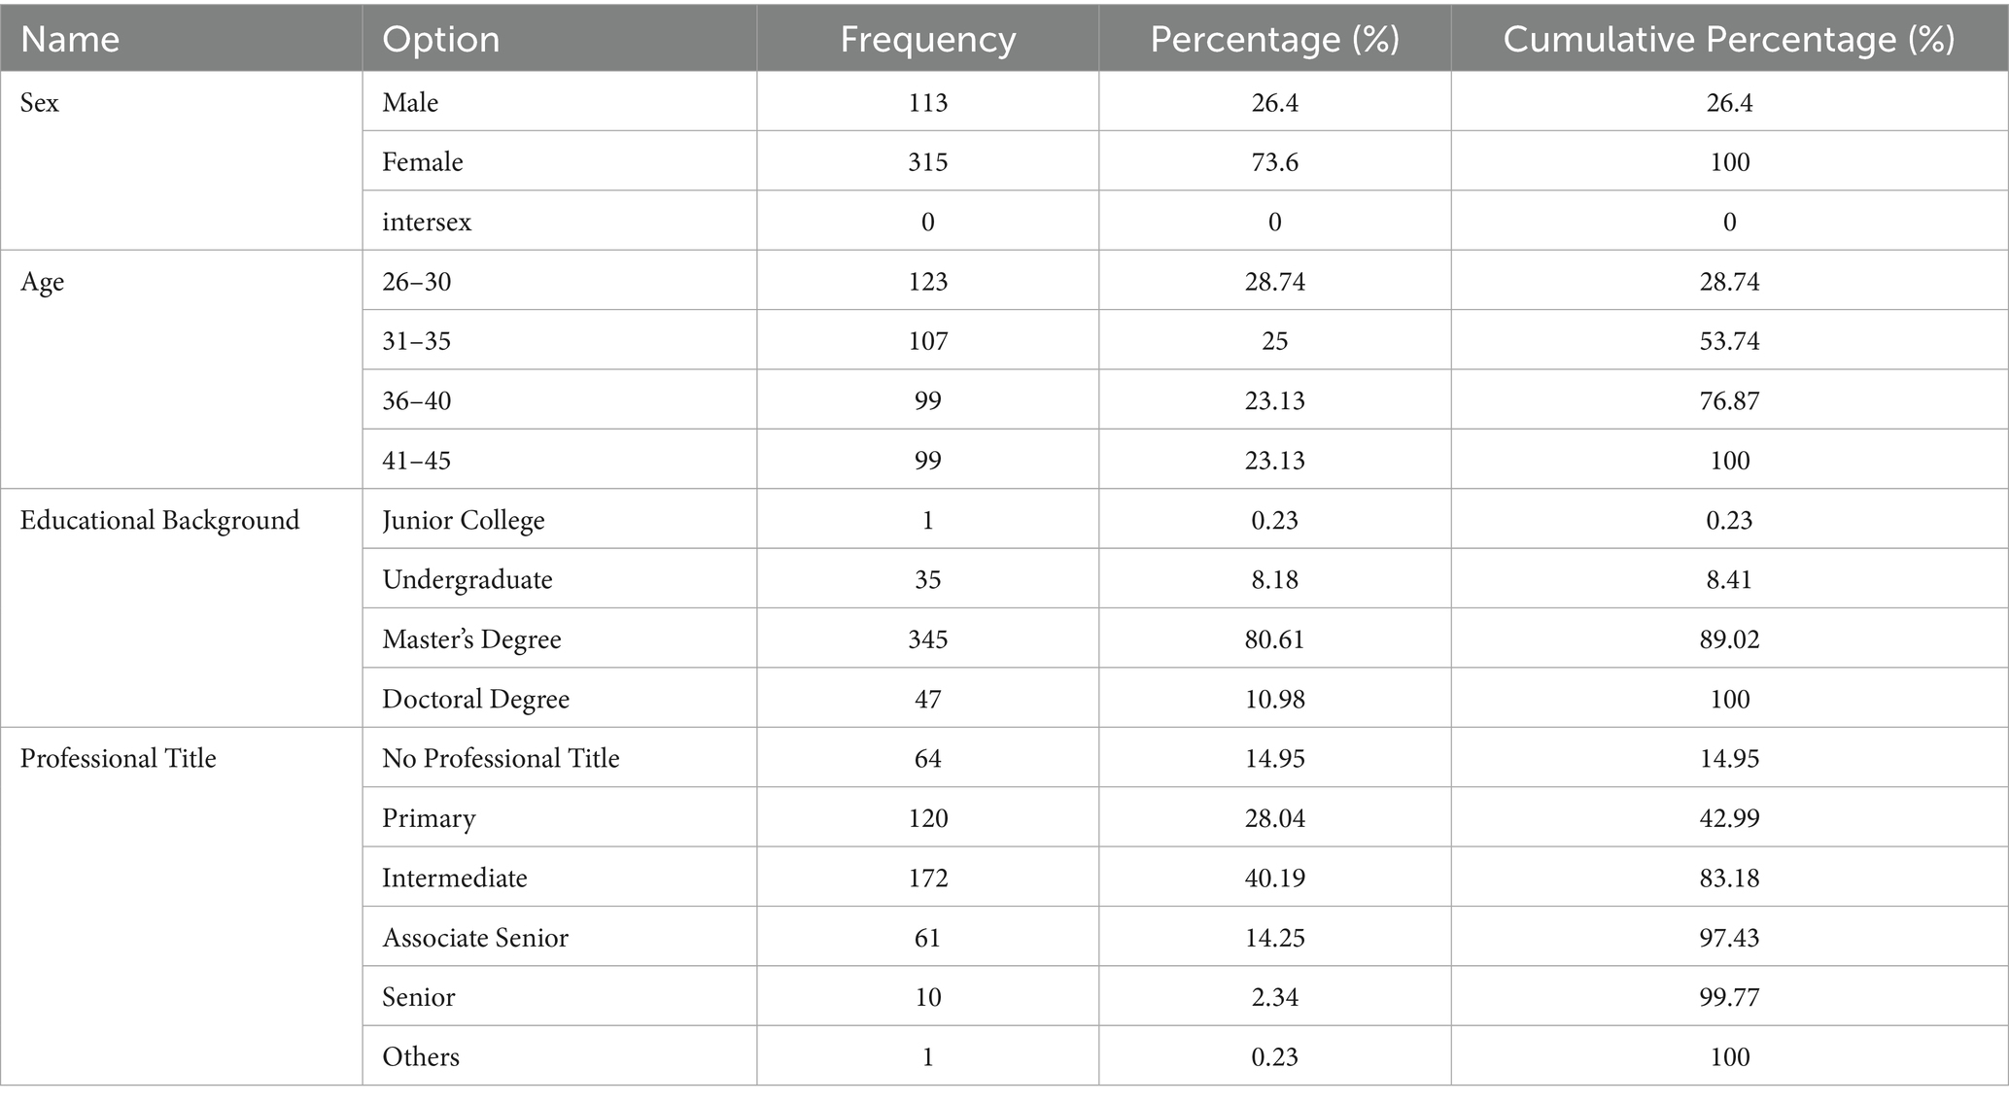Click the Name column header

(x=70, y=39)
